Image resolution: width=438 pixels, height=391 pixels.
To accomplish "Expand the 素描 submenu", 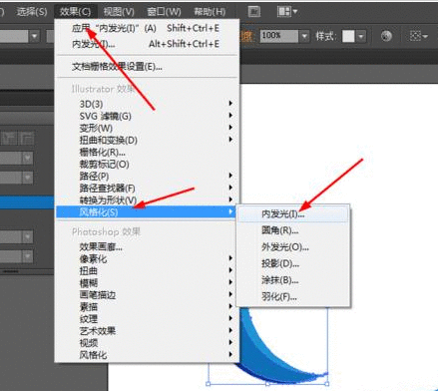I will pyautogui.click(x=147, y=306).
